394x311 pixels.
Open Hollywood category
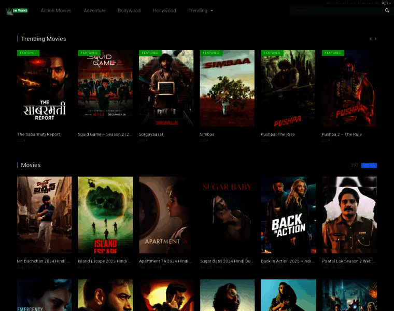point(164,10)
